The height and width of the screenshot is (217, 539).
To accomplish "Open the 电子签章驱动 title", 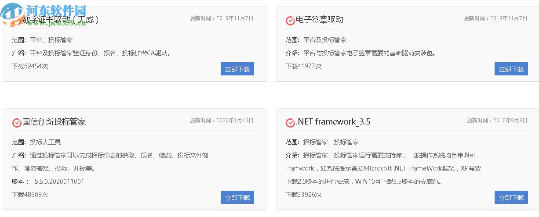I will 320,20.
